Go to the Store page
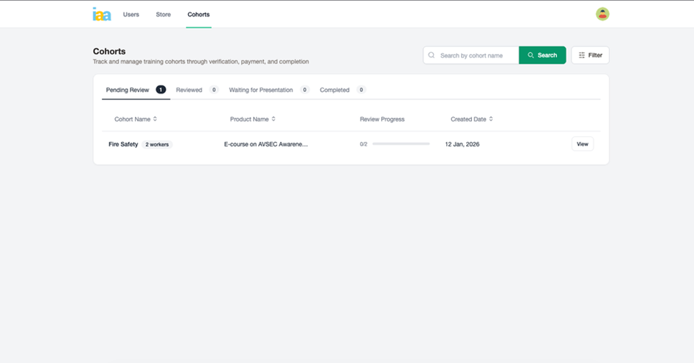This screenshot has height=363, width=694. click(x=163, y=15)
